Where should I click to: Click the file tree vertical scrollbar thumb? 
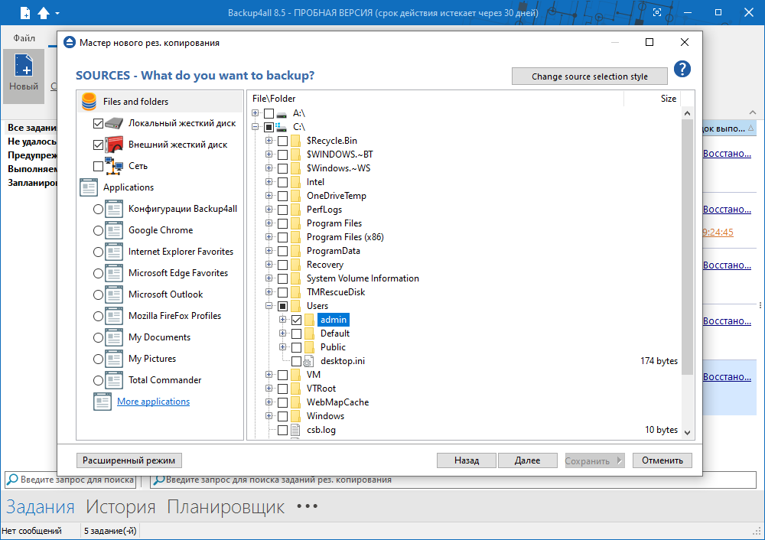click(x=688, y=248)
